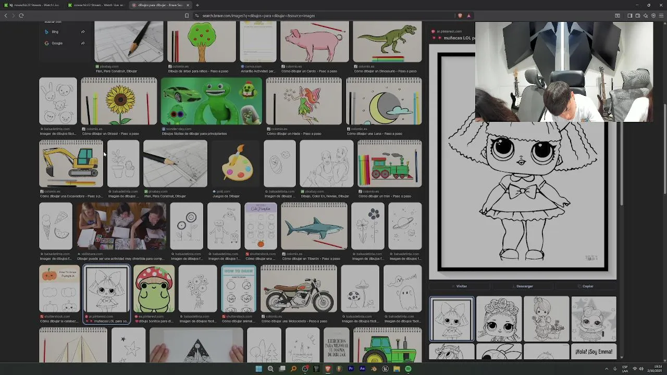This screenshot has width=667, height=375.
Task: Open the green train 'tren' drawing thumbnail
Action: [389, 164]
